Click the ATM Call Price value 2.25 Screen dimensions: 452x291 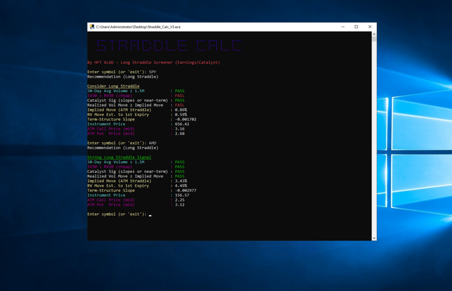[x=179, y=200]
